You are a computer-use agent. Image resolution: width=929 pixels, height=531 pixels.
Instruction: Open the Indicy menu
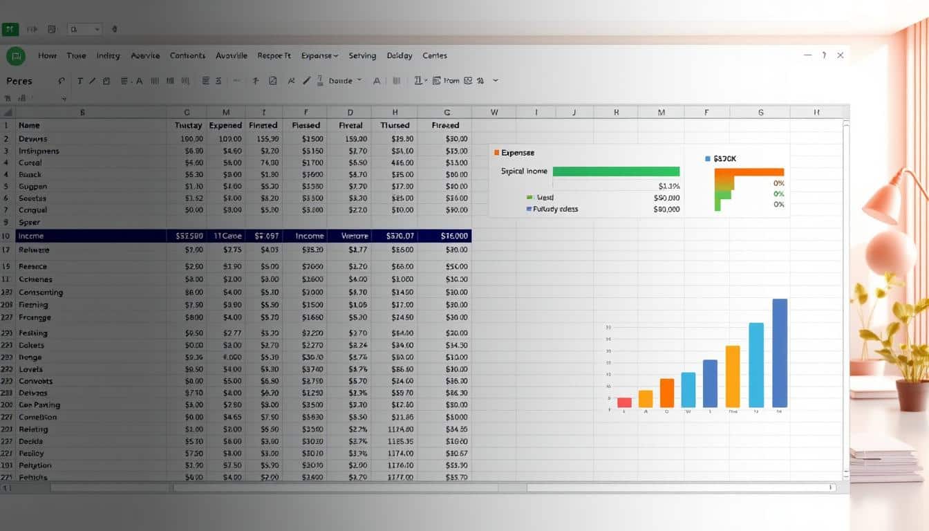pos(108,56)
